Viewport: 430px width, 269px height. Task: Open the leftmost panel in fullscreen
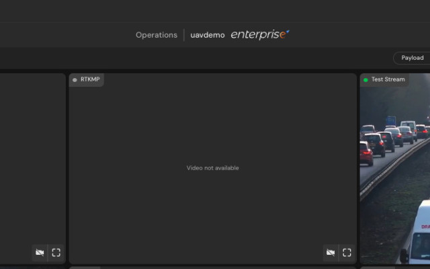click(x=56, y=253)
